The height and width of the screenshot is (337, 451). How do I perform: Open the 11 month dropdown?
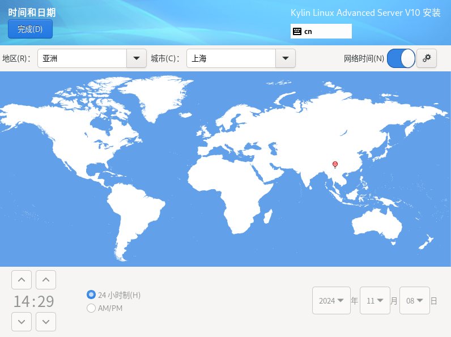(x=375, y=301)
